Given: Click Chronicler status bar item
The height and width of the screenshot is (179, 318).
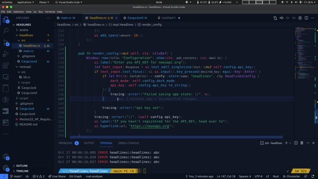Looking at the screenshot, I should [292, 177].
